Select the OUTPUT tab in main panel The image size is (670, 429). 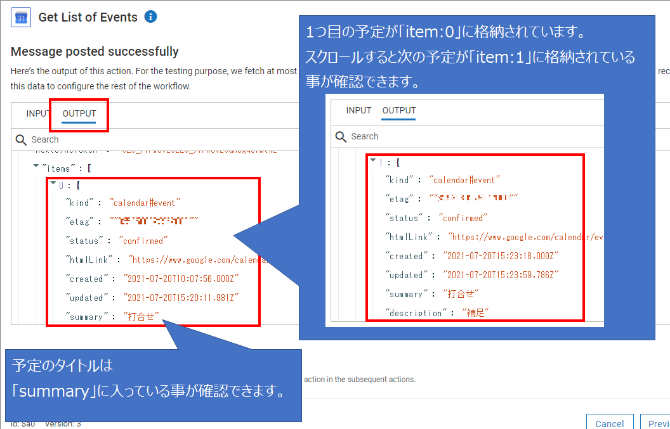[x=79, y=114]
